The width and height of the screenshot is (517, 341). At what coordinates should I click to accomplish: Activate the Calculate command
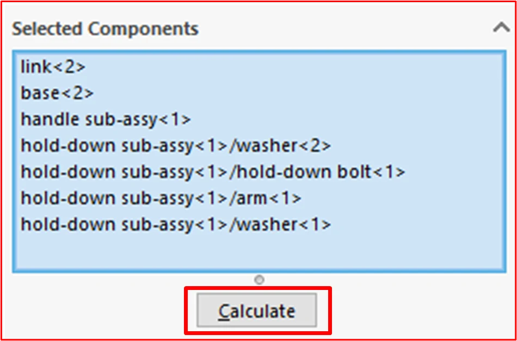257,311
